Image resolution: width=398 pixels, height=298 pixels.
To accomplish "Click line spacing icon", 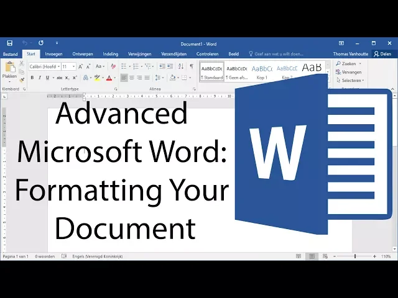I will coord(158,78).
